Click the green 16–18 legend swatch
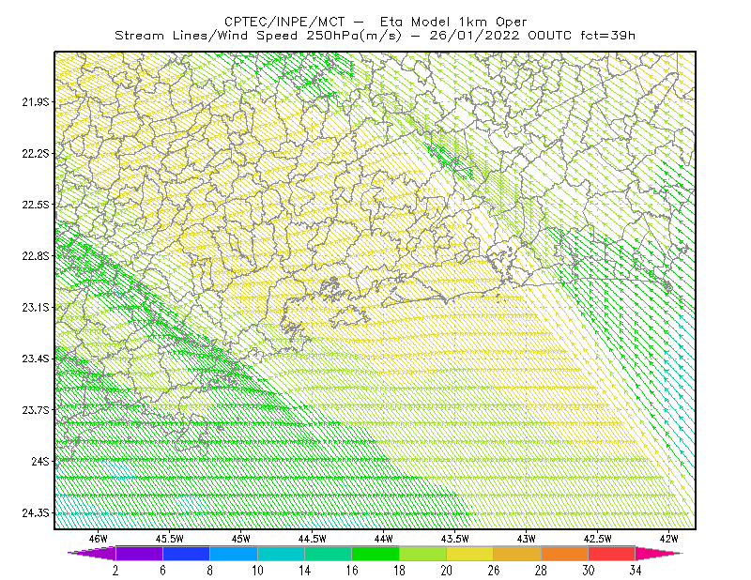Viewport: 751px width, 580px height. pyautogui.click(x=375, y=553)
